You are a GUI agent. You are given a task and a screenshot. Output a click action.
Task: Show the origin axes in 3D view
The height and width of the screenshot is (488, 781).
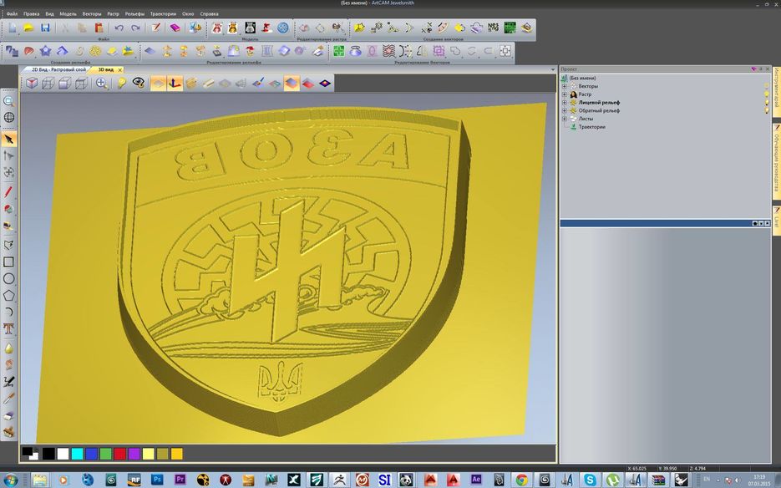coord(175,84)
